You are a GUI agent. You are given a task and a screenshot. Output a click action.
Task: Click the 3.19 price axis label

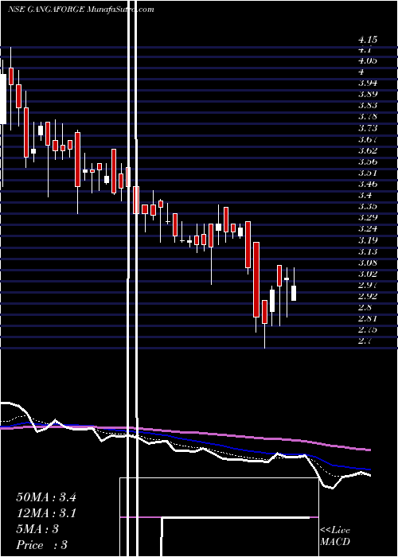tap(368, 240)
